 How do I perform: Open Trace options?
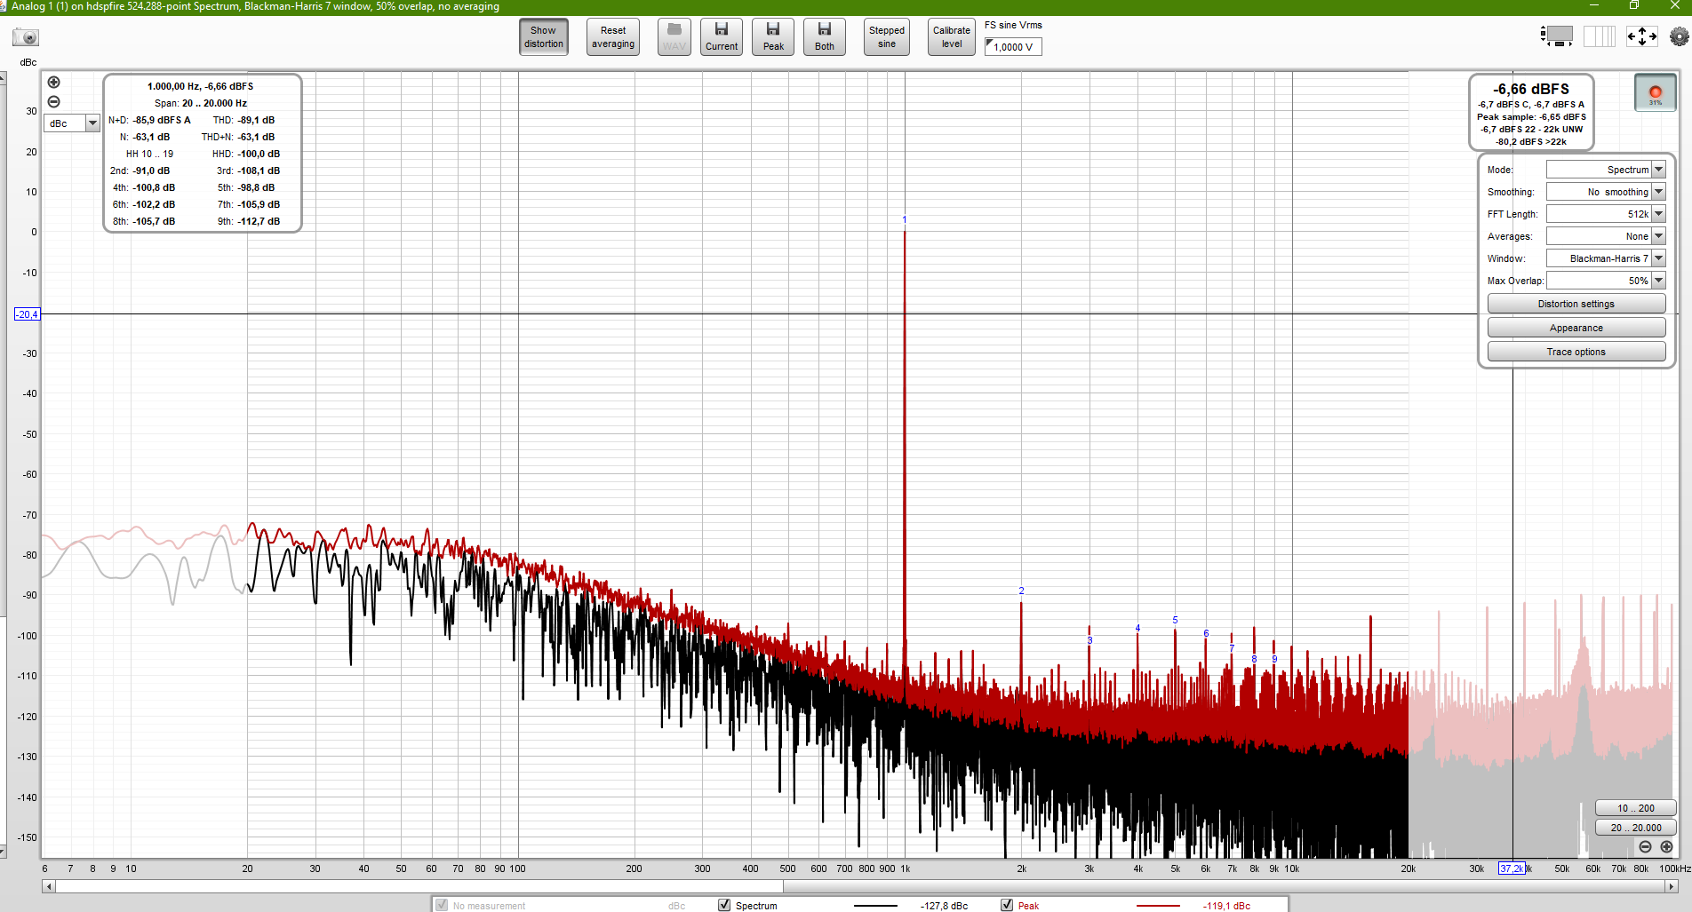tap(1576, 352)
